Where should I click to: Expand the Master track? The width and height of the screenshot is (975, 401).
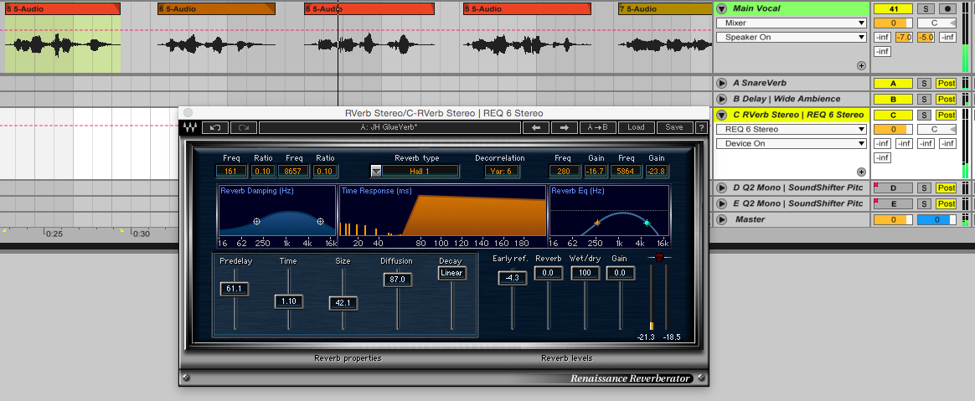(x=721, y=219)
